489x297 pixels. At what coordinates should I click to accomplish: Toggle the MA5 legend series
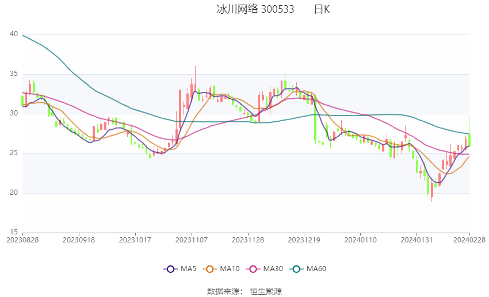pos(180,269)
